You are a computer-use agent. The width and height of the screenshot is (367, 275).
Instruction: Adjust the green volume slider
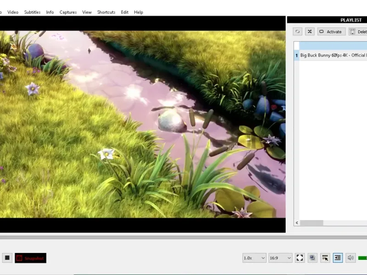pyautogui.click(x=362, y=258)
